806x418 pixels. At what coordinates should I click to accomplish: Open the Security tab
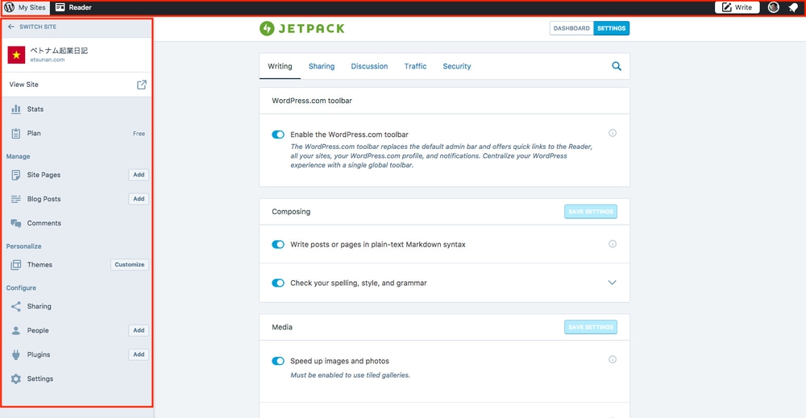[457, 66]
